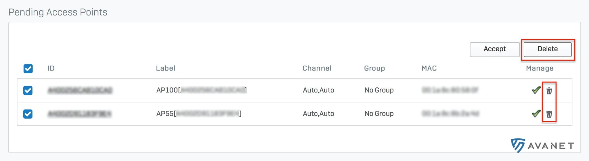
Task: Select the AP100 label cell
Action: (x=201, y=90)
